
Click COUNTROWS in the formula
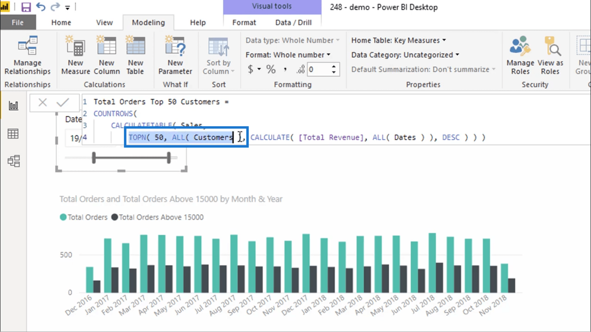click(x=113, y=114)
